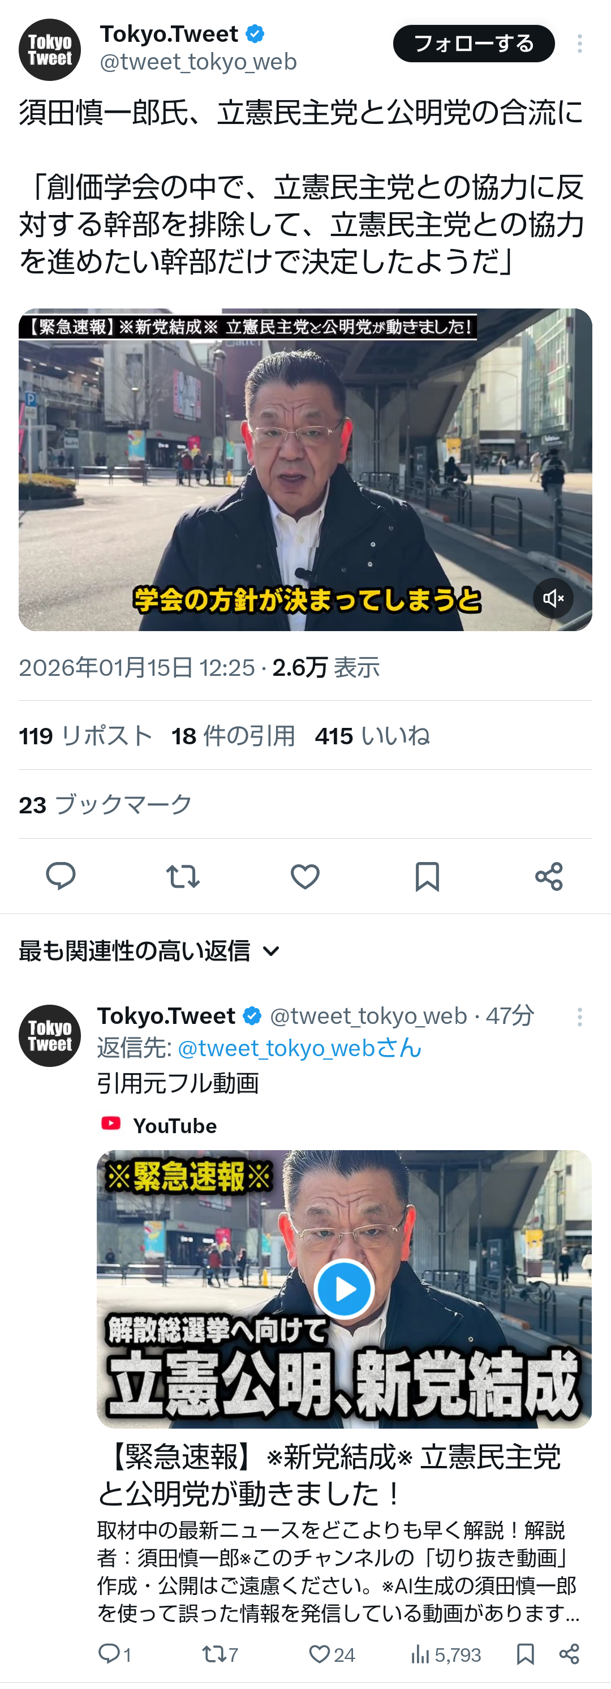Open the Tokyo Tweet profile avatar at top
This screenshot has width=611, height=1689.
tap(50, 50)
